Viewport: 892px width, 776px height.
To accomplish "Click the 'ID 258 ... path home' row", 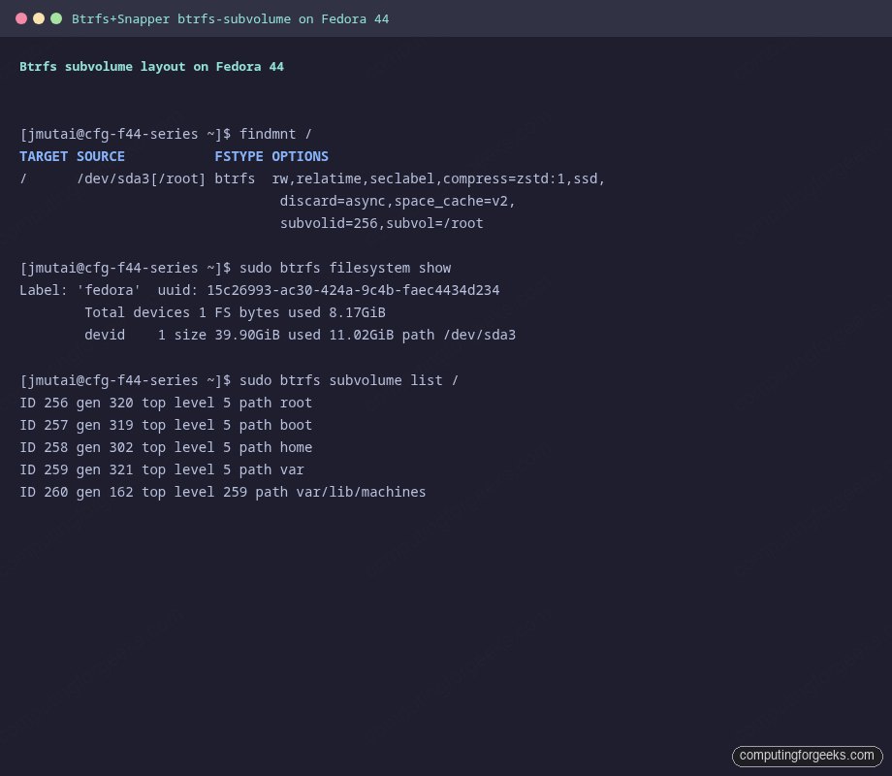I will point(166,447).
